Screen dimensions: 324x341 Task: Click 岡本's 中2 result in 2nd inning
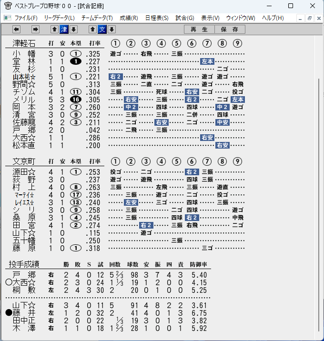pos(131,107)
